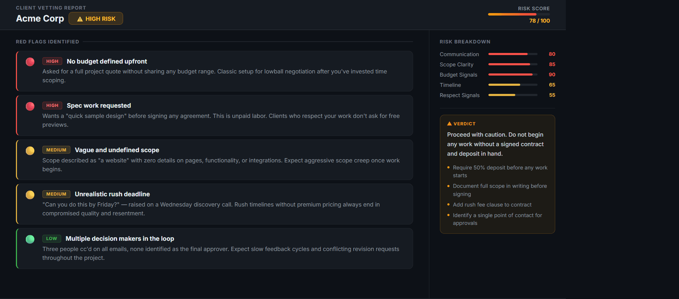The width and height of the screenshot is (679, 299).
Task: Click the HIGH tag on Spec work requested
Action: (x=52, y=106)
